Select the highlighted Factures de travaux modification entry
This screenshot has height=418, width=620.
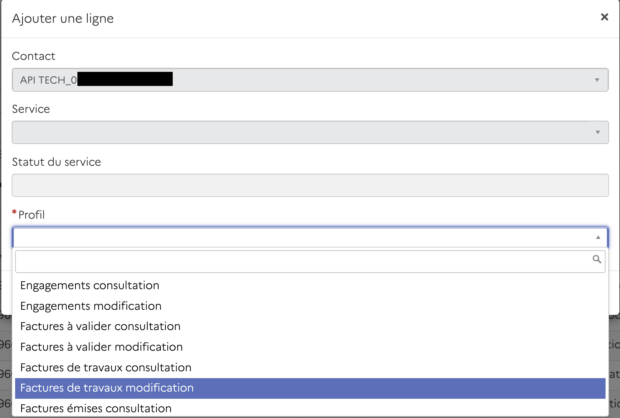[107, 388]
